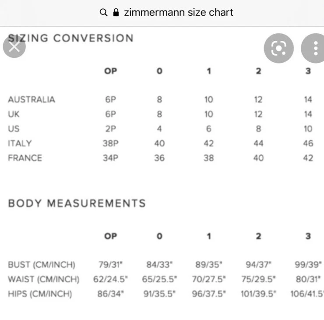
Task: Click the AUSTRALIA row label
Action: pyautogui.click(x=32, y=100)
